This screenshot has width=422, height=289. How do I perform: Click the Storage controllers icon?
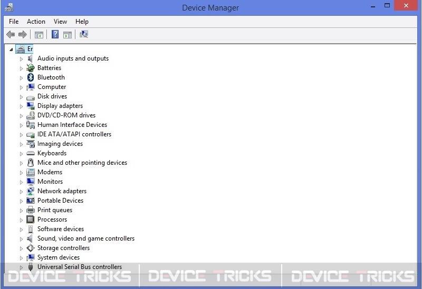[x=31, y=248]
